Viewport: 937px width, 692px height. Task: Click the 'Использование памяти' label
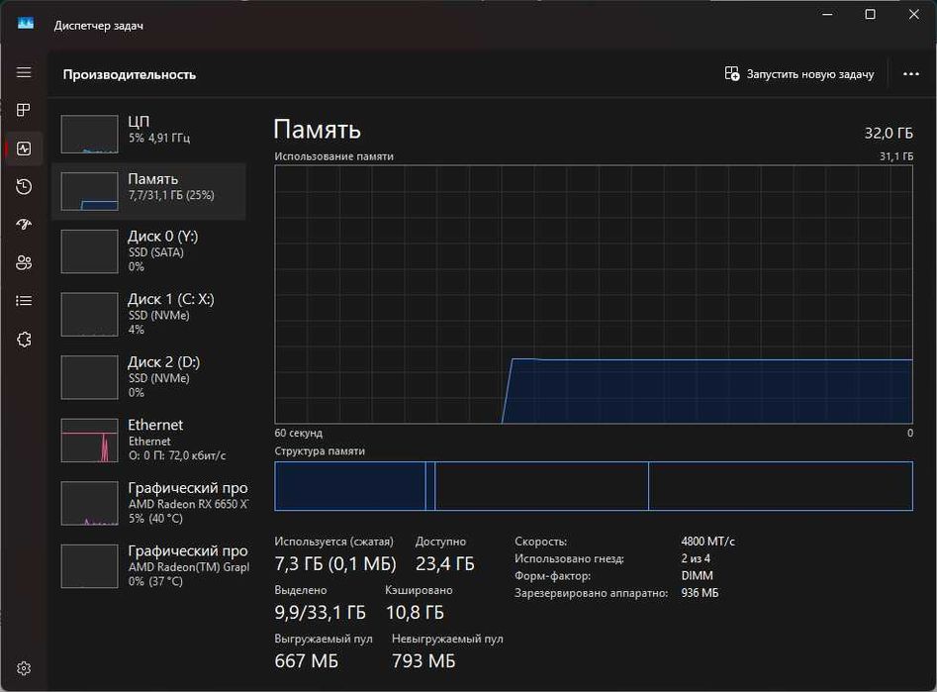click(334, 156)
